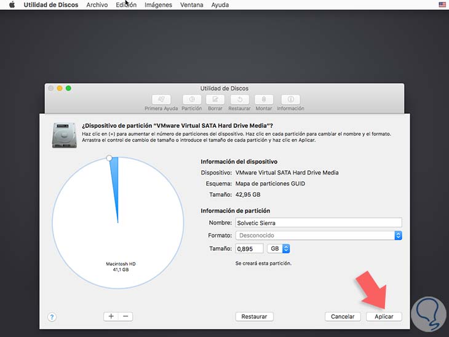
Task: Click the Borrar toolbar icon
Action: [215, 100]
